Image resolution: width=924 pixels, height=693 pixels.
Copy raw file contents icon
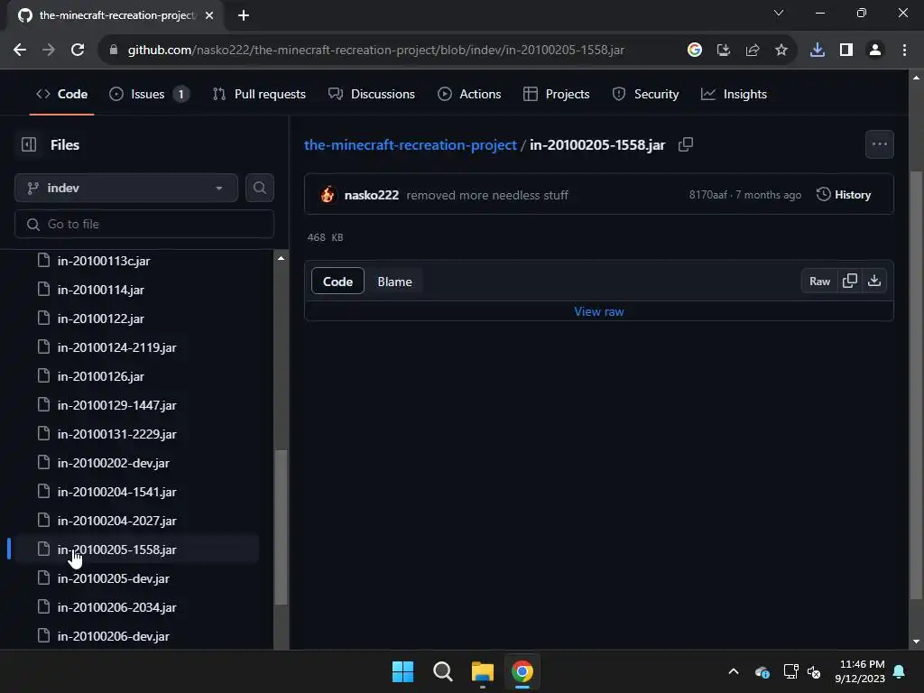(850, 282)
